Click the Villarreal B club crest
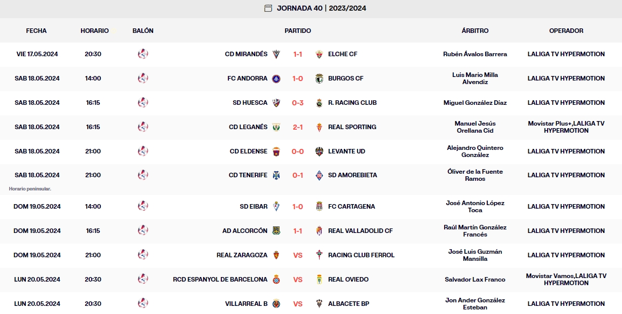The height and width of the screenshot is (314, 622). (276, 304)
